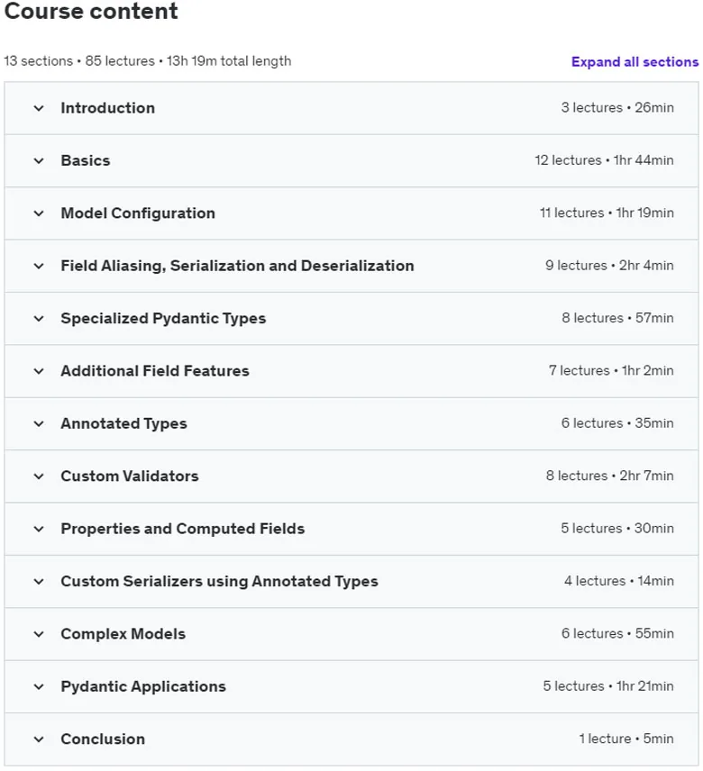The height and width of the screenshot is (771, 703).
Task: Open the Pydantic Applications section title
Action: [x=143, y=686]
